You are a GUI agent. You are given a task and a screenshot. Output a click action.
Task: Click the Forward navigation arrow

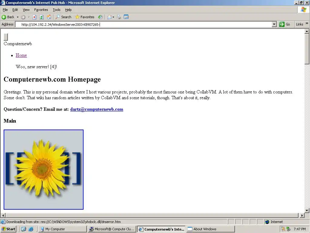[x=23, y=17]
